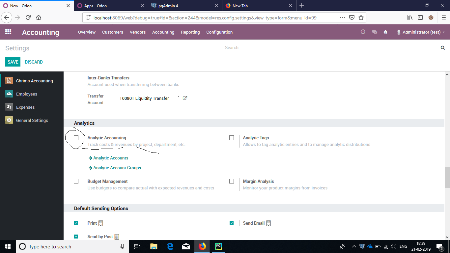Click the search magnifier icon
This screenshot has height=253, width=450.
coord(442,48)
